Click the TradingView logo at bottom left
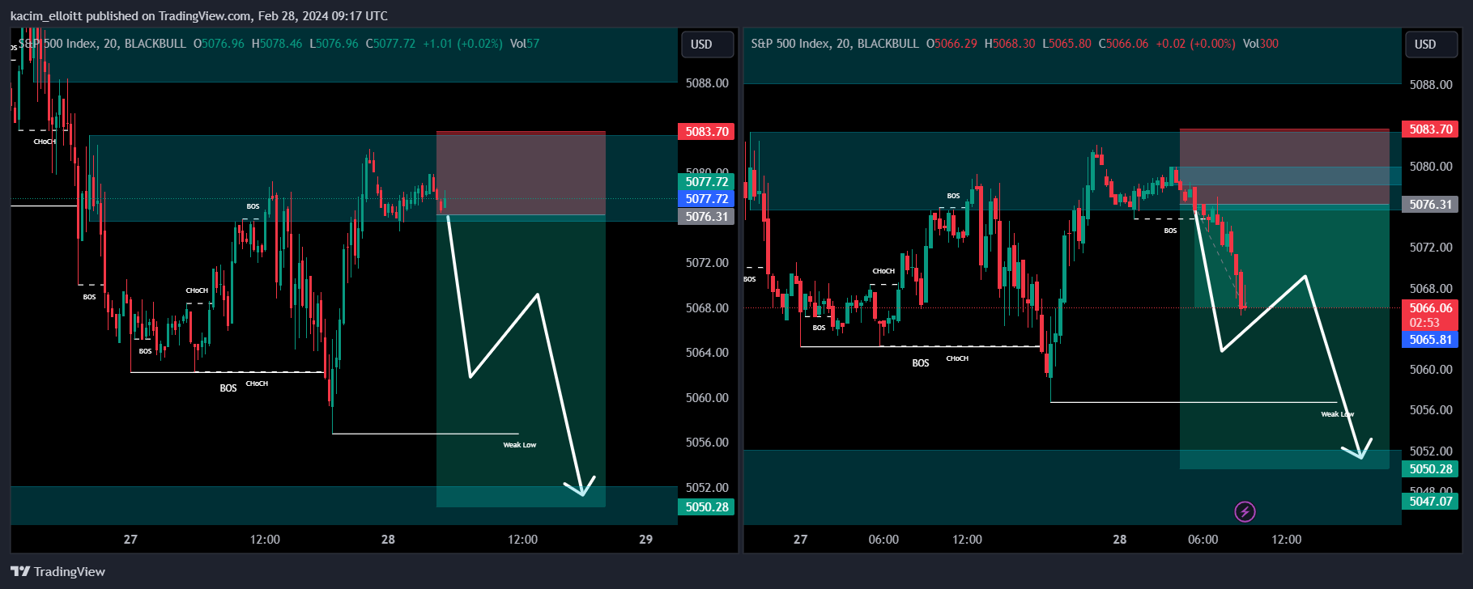This screenshot has height=589, width=1473. pos(58,571)
